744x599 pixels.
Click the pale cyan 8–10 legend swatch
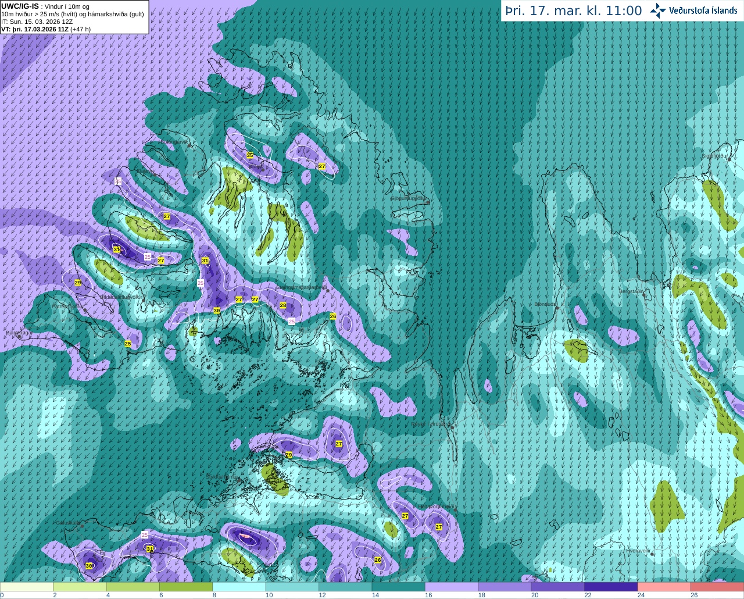[239, 587]
